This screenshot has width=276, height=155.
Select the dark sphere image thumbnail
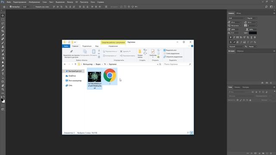pos(94,77)
